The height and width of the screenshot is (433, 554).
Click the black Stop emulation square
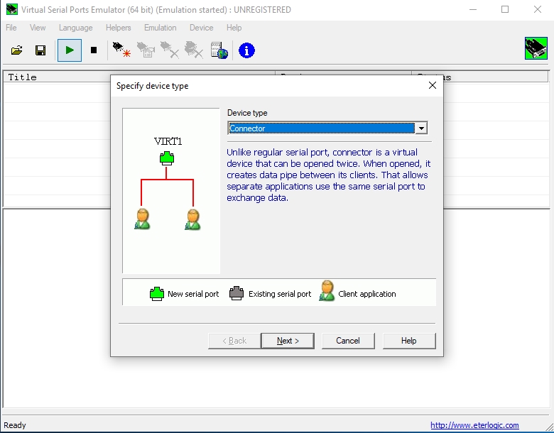click(x=94, y=50)
